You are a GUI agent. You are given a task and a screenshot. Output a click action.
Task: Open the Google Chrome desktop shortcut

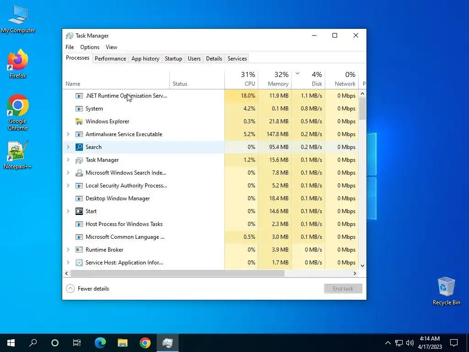(x=18, y=112)
